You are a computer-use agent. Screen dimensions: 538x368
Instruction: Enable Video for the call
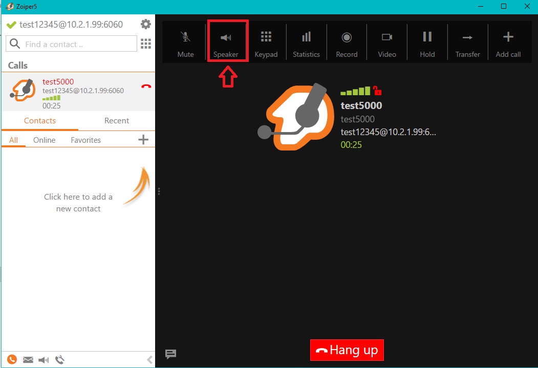[x=387, y=44]
